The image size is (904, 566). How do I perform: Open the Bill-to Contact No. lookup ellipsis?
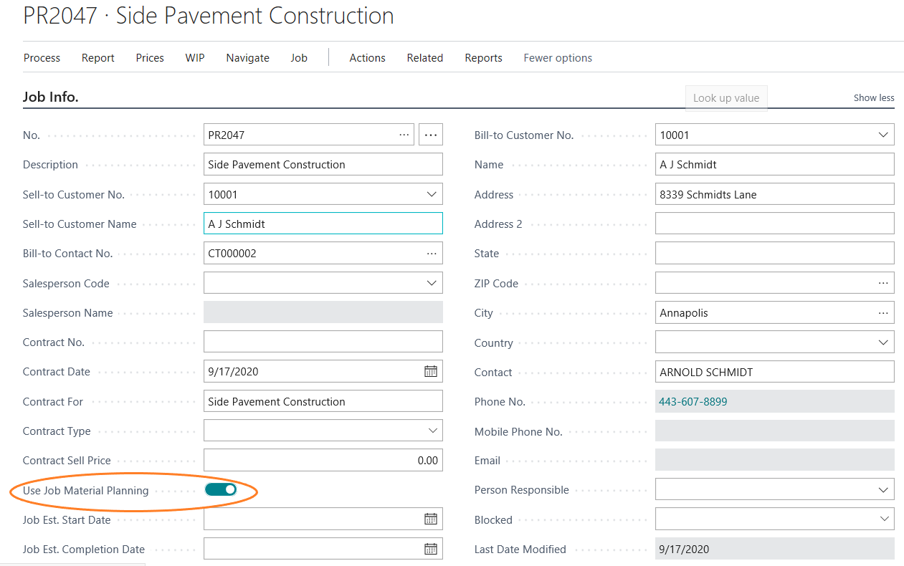point(432,254)
